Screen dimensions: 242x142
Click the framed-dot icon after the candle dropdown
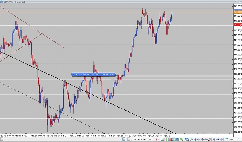163,139
